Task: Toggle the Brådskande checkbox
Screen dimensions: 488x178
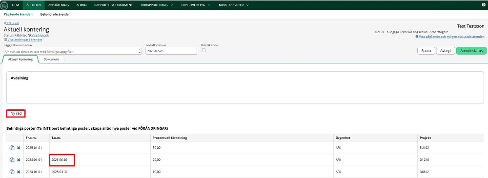Action: [203, 50]
